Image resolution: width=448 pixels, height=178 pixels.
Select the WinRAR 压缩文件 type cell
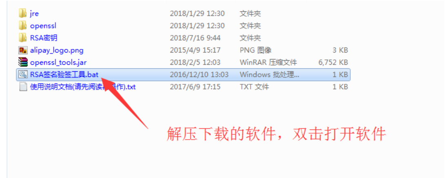(268, 62)
